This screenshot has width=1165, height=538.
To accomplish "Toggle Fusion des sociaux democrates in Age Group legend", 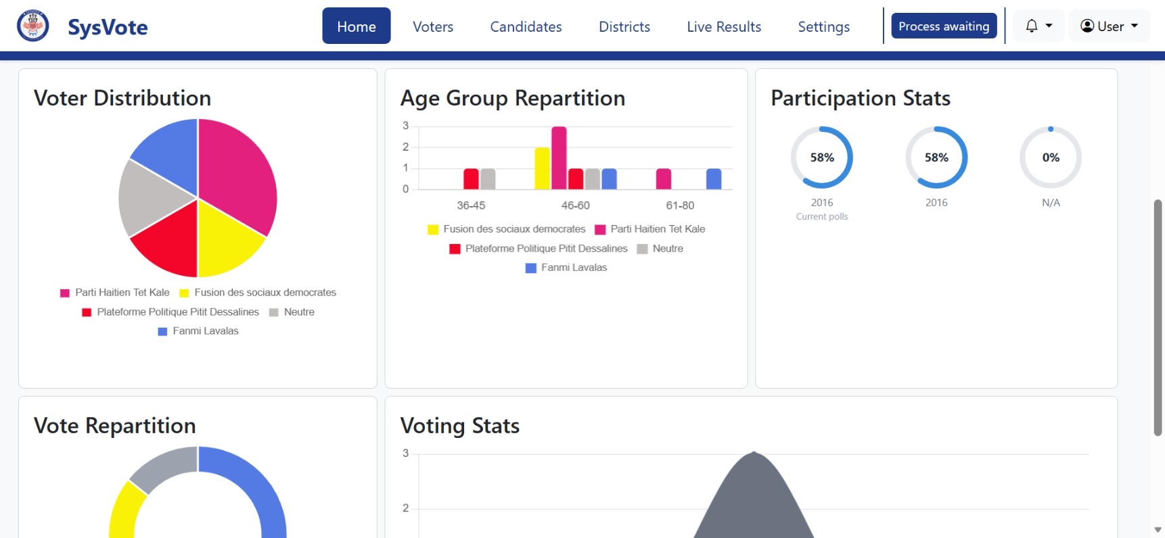I will point(507,229).
